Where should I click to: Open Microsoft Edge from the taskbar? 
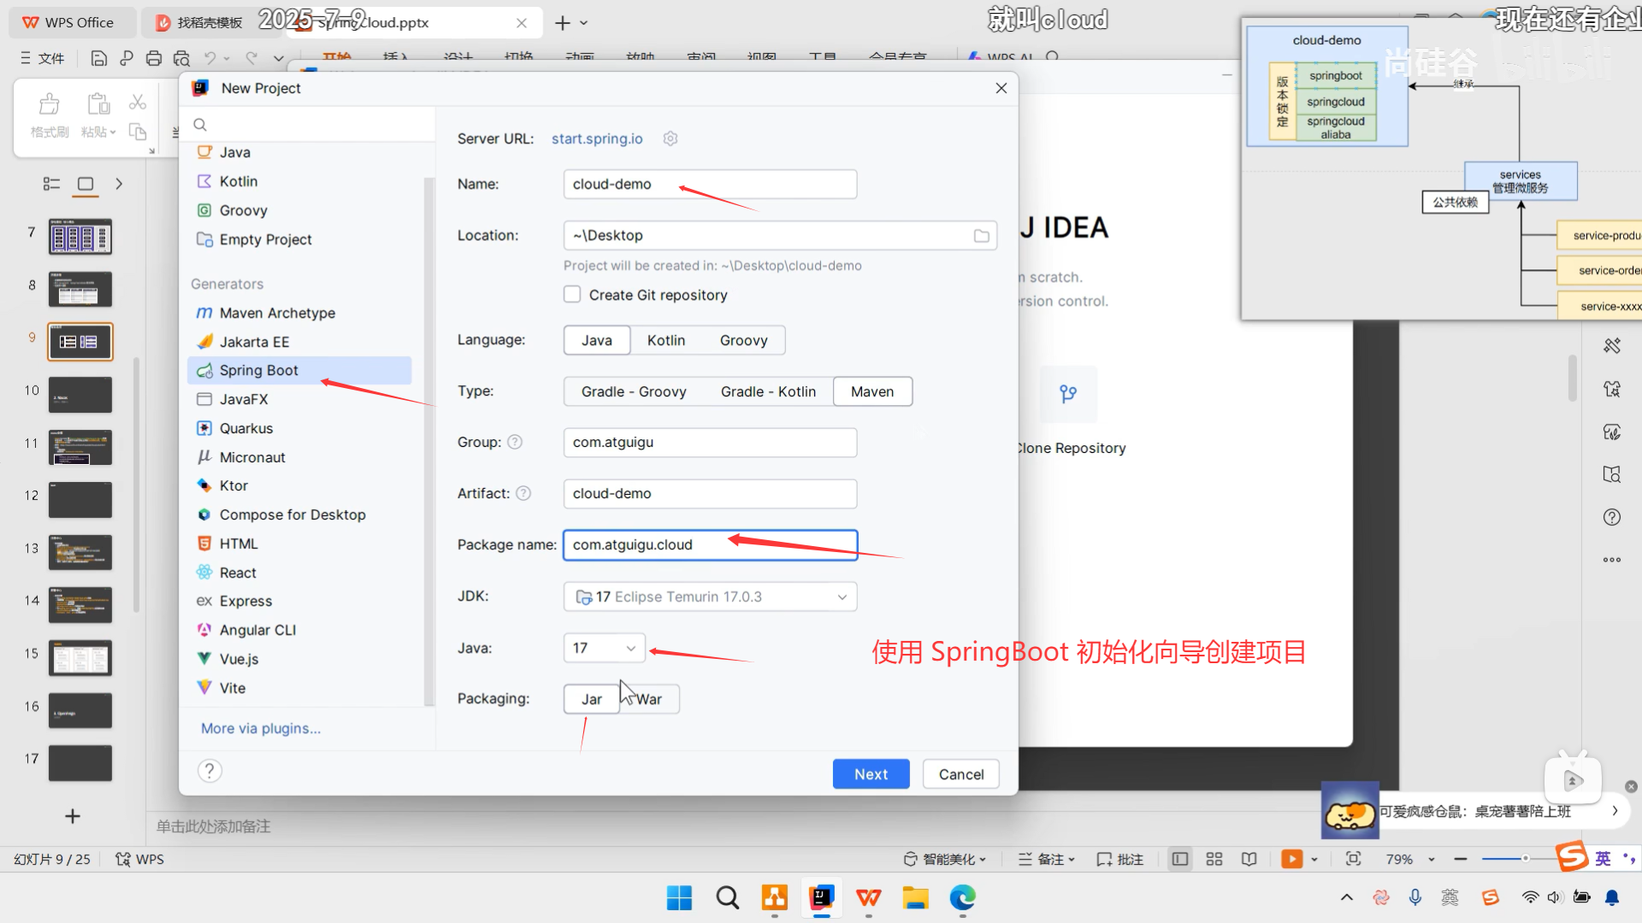(x=962, y=897)
